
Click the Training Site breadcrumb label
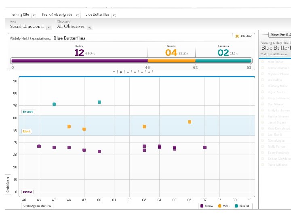click(20, 15)
